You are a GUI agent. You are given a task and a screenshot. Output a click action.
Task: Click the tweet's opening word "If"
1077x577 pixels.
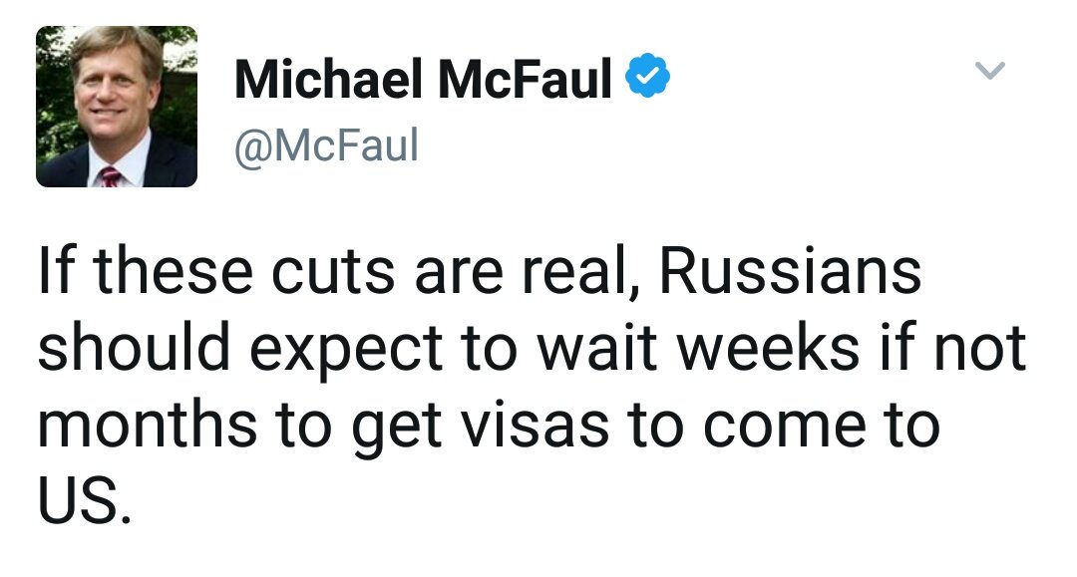coord(56,270)
